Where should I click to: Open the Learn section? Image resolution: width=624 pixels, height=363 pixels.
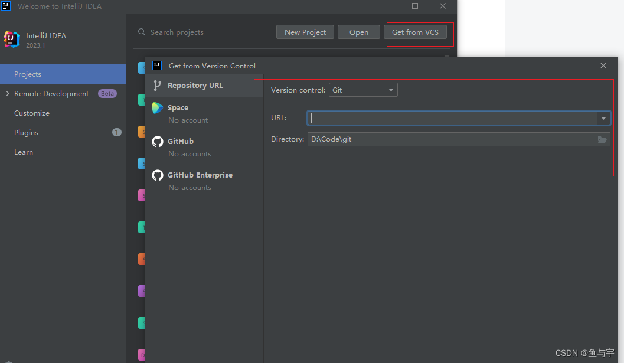coord(24,152)
